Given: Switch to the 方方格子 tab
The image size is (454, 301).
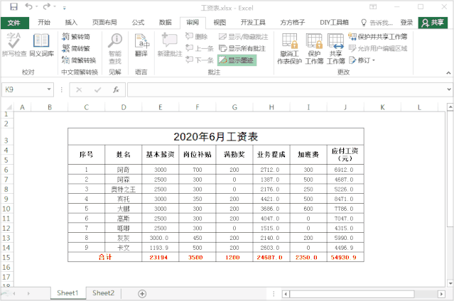Looking at the screenshot, I should [293, 22].
